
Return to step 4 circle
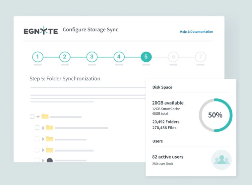click(119, 57)
